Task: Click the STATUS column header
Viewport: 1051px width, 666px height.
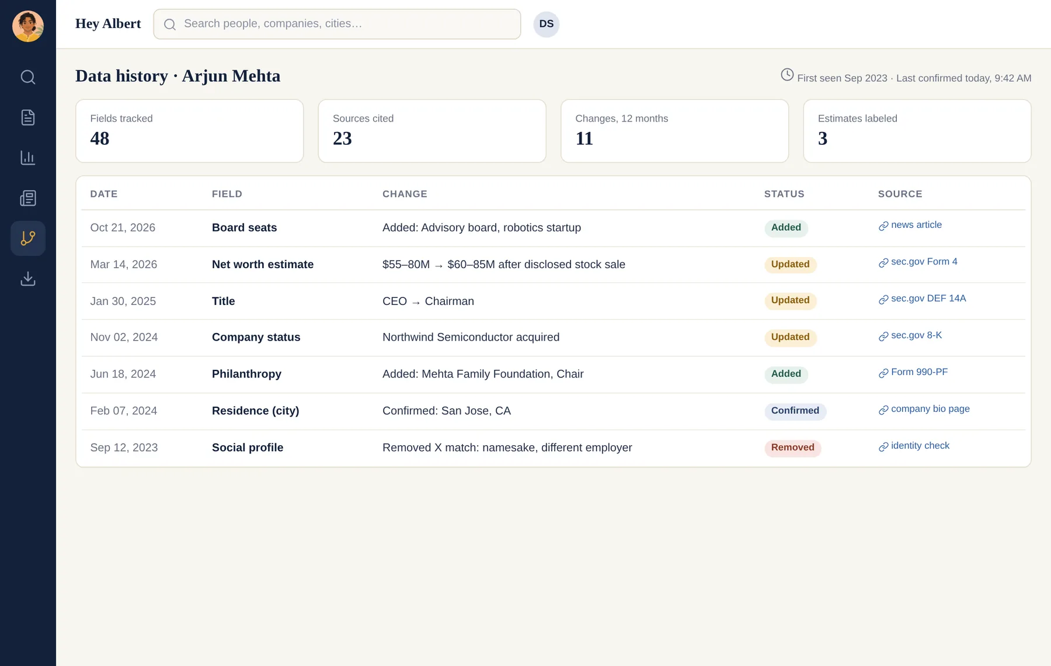Action: (x=784, y=194)
